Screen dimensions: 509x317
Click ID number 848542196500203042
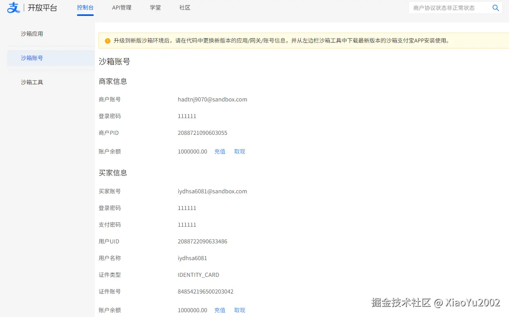click(x=206, y=292)
